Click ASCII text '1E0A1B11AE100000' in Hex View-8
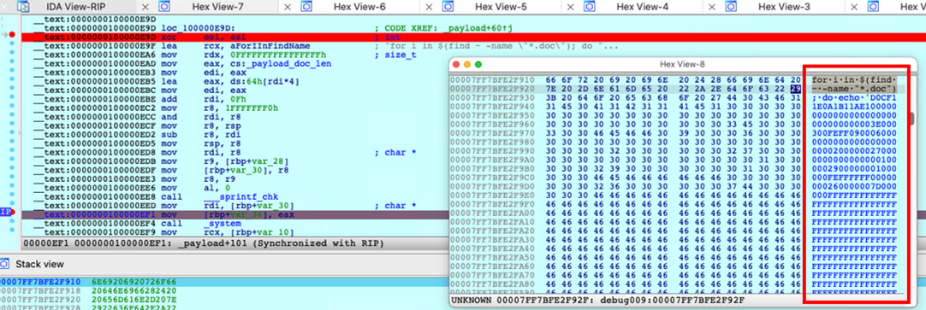This screenshot has height=310, width=926. coord(854,107)
